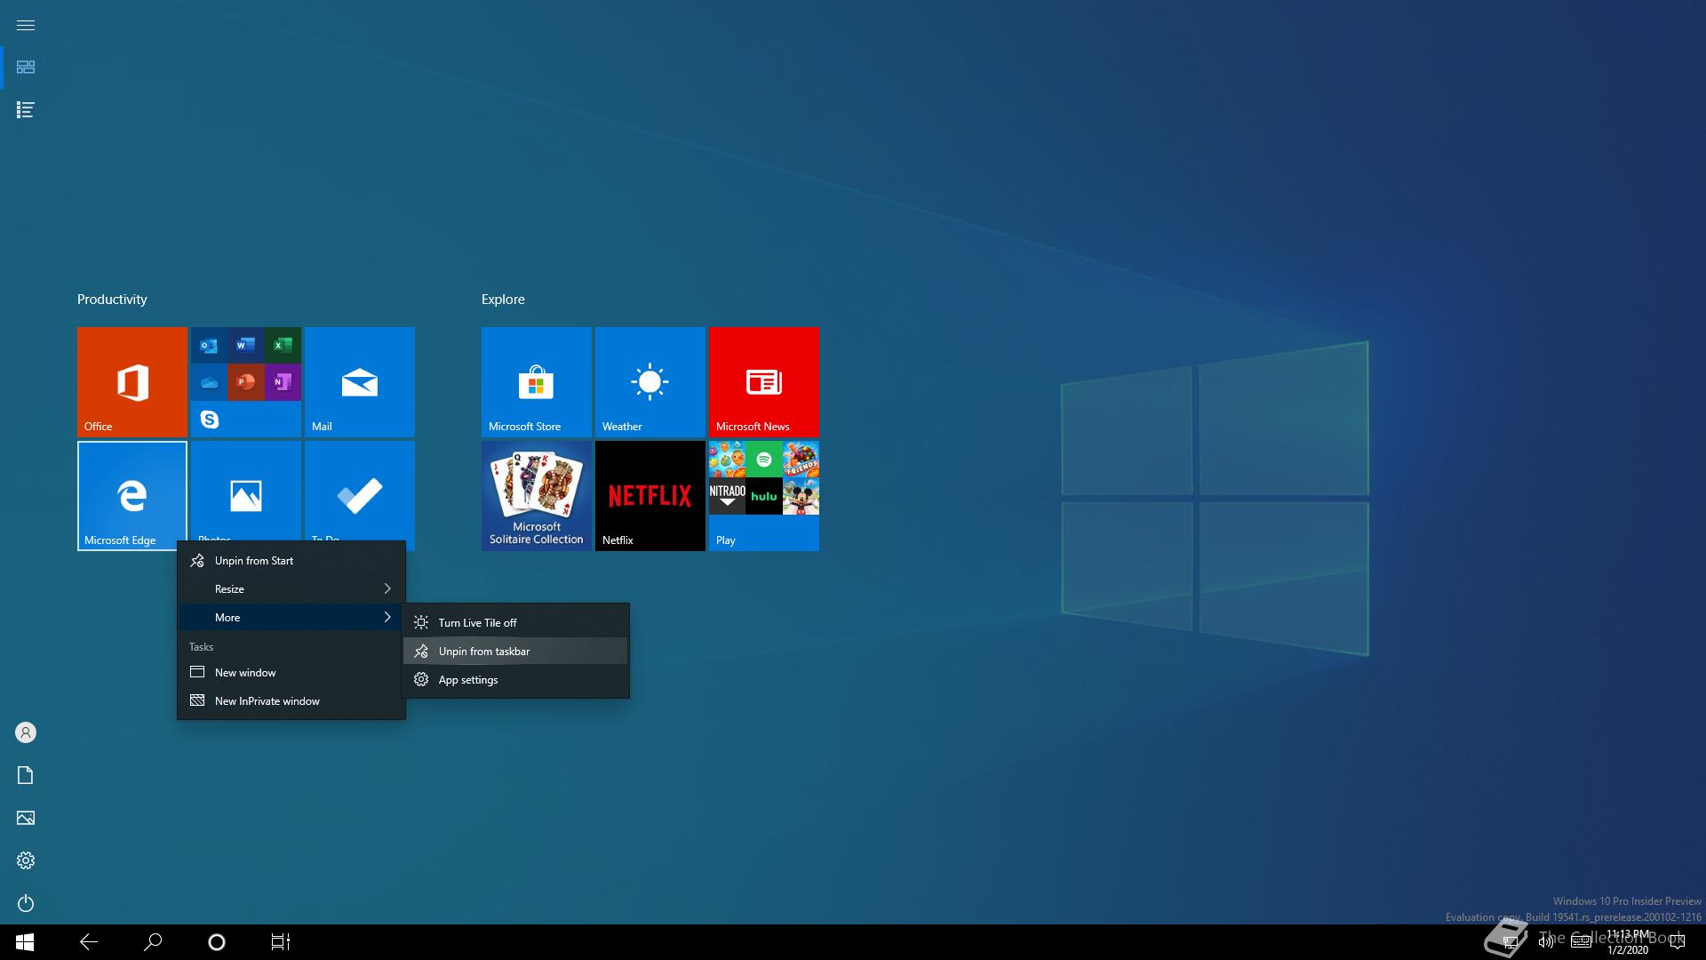
Task: Select Unpin from taskbar
Action: click(515, 652)
